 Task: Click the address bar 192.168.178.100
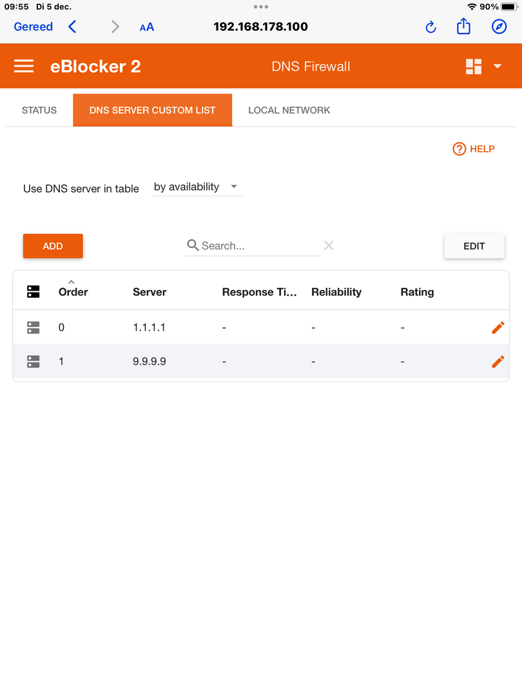coord(260,26)
